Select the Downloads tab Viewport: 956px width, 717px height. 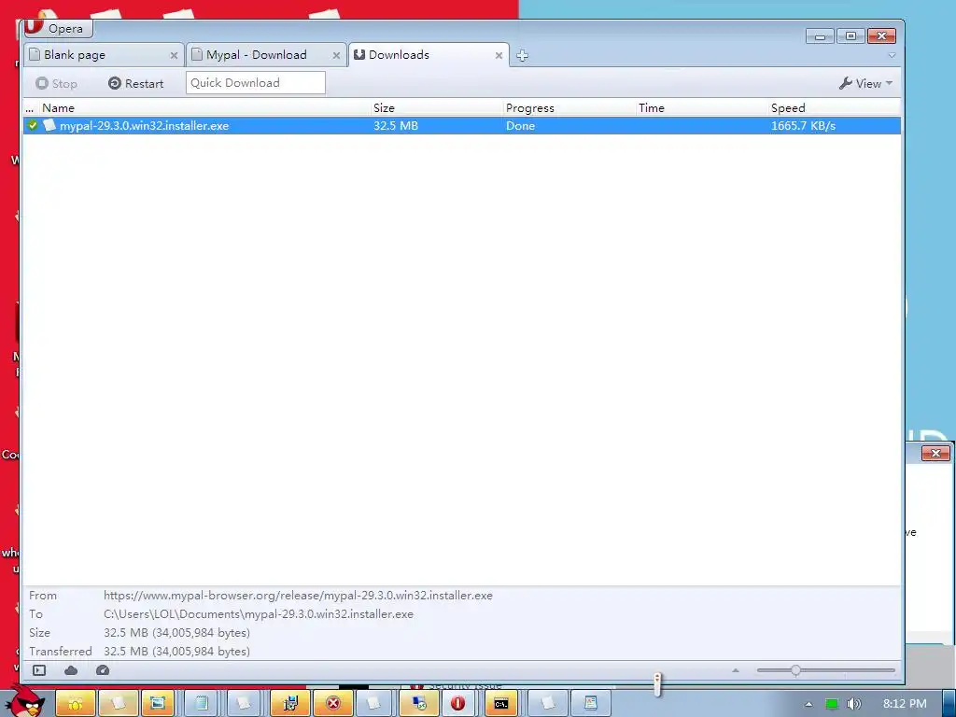(429, 55)
